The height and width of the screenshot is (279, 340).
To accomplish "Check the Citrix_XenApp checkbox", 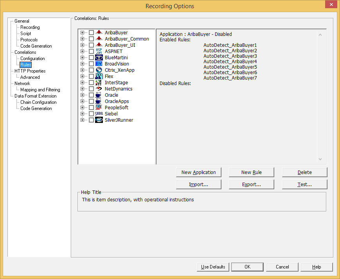I will click(x=91, y=70).
